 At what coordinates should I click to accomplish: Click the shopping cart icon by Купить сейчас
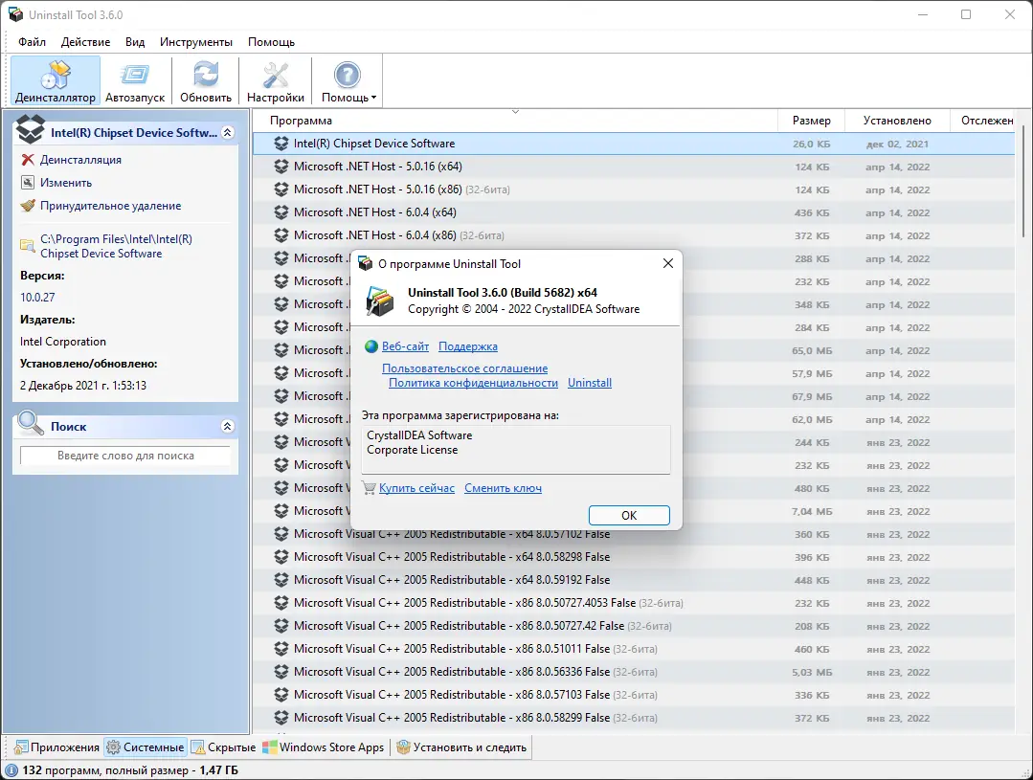point(369,488)
